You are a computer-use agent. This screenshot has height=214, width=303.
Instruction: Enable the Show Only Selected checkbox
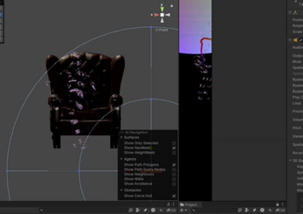174,143
